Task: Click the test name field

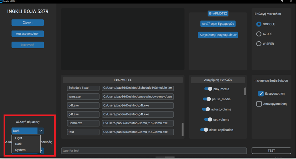Action: [x=83, y=132]
